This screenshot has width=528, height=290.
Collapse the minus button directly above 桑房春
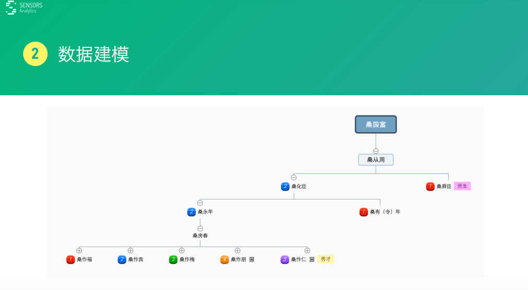[200, 228]
